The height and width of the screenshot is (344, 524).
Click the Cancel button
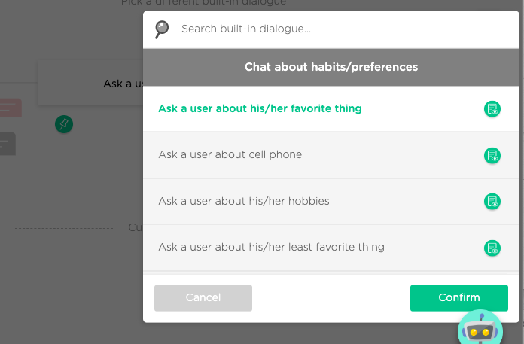tap(203, 298)
